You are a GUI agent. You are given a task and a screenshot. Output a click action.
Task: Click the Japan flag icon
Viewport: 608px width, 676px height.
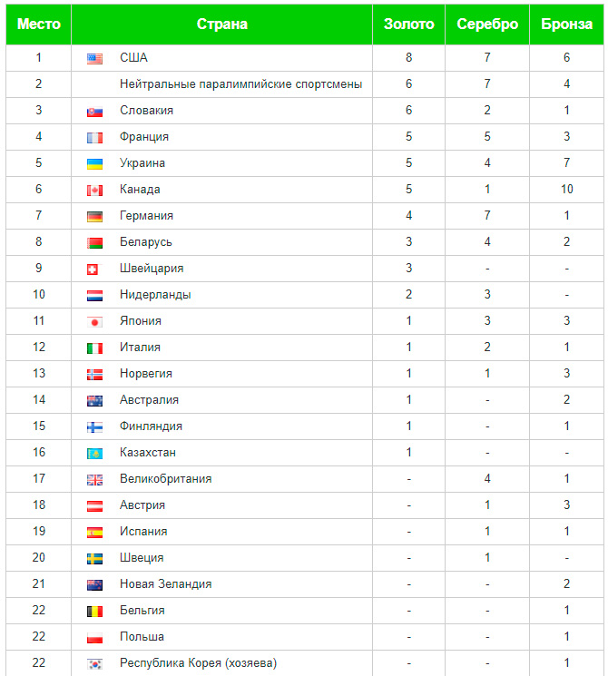point(94,322)
